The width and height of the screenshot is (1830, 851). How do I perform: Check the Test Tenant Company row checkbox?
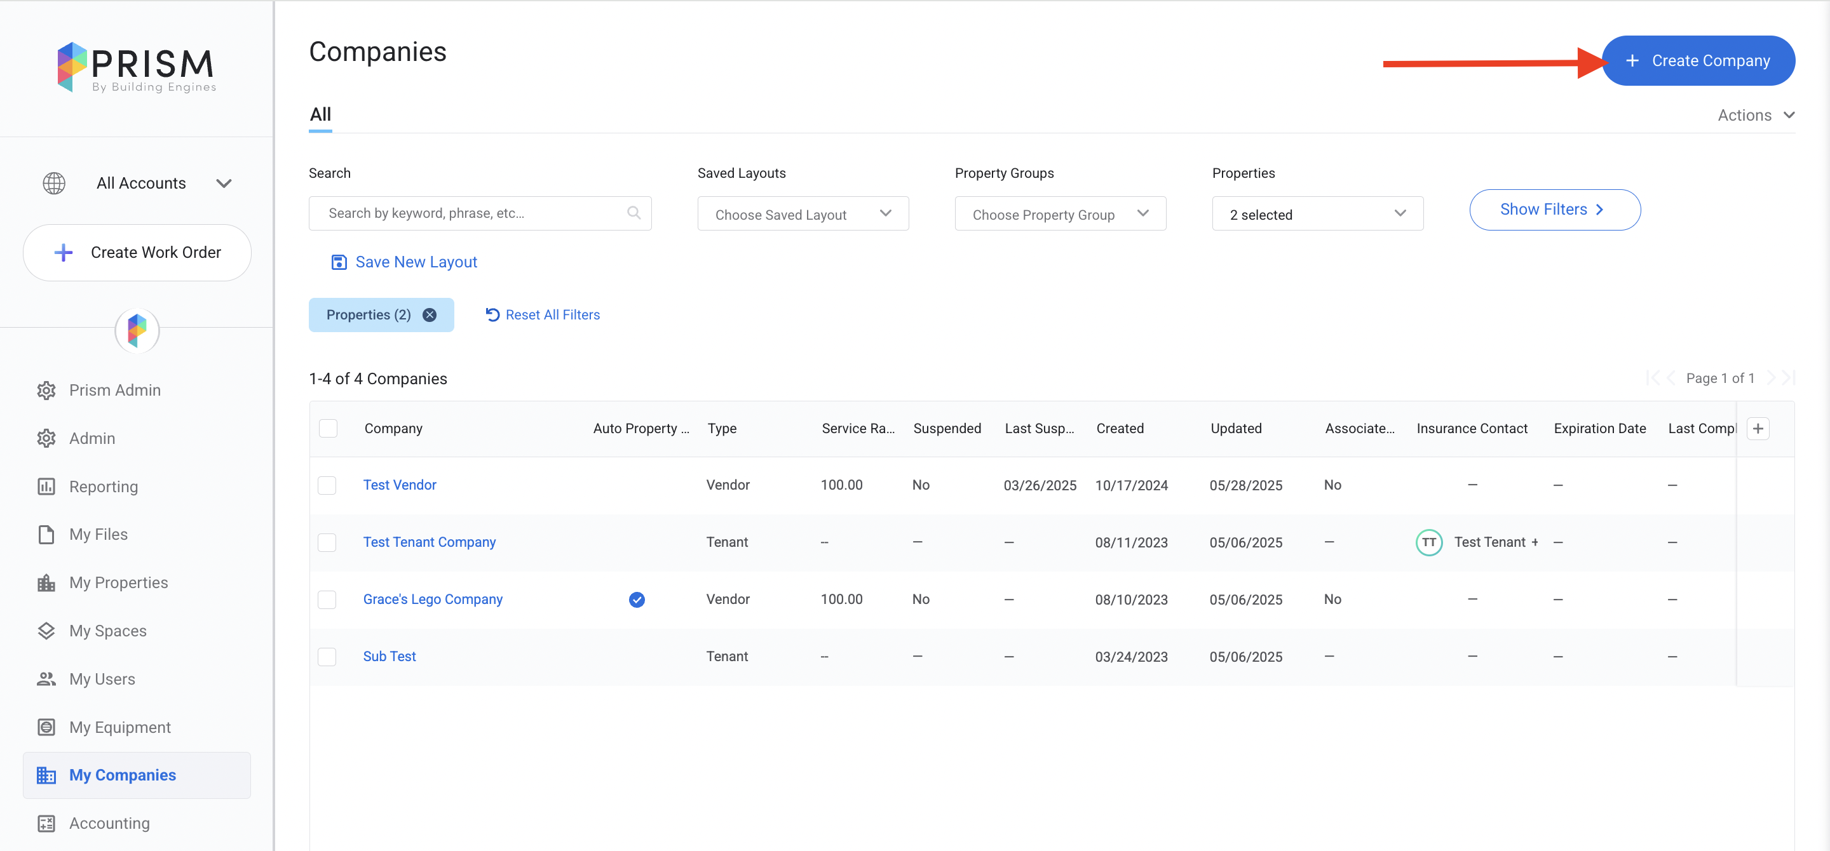pos(326,543)
